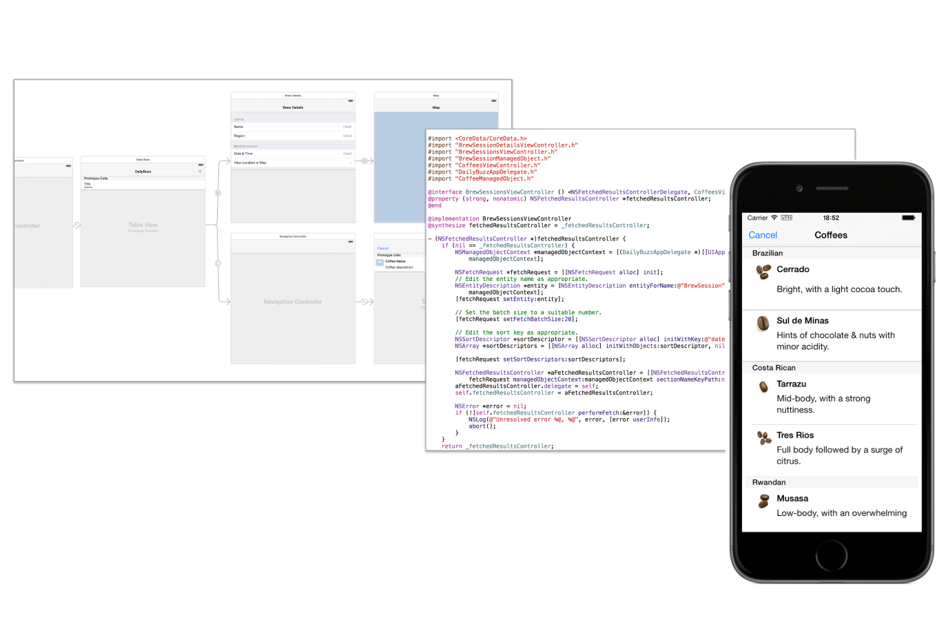946x624 pixels.
Task: Click the '@synthesize fetchedResultsController' line
Action: point(539,225)
